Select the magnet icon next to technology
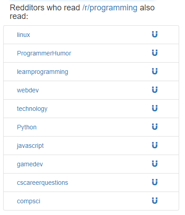 (155, 108)
